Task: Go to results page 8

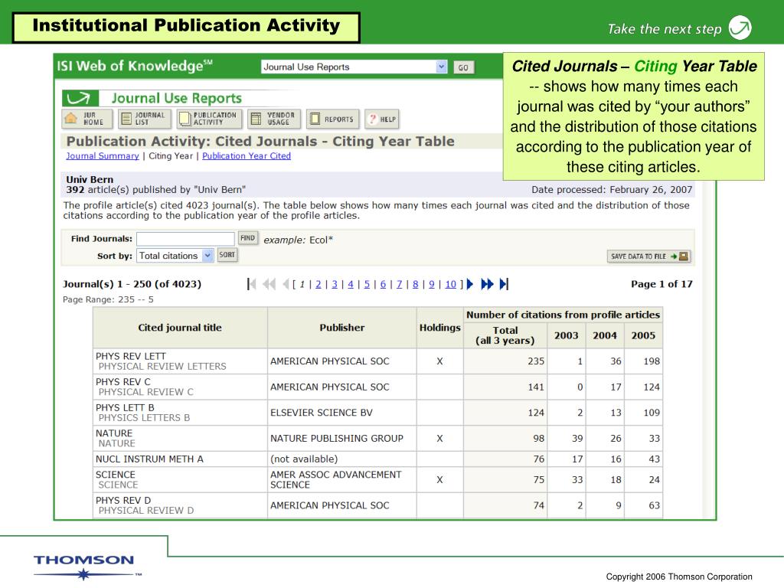Action: [x=416, y=284]
